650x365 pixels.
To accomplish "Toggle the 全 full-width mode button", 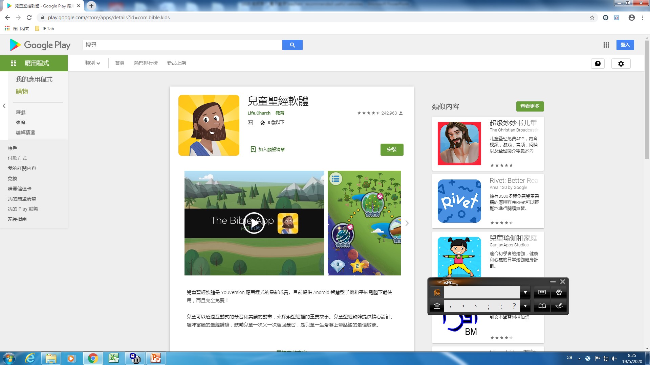I will click(437, 306).
